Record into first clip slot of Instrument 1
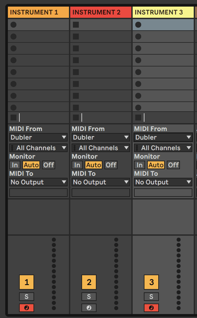The height and width of the screenshot is (318, 197). (x=13, y=25)
